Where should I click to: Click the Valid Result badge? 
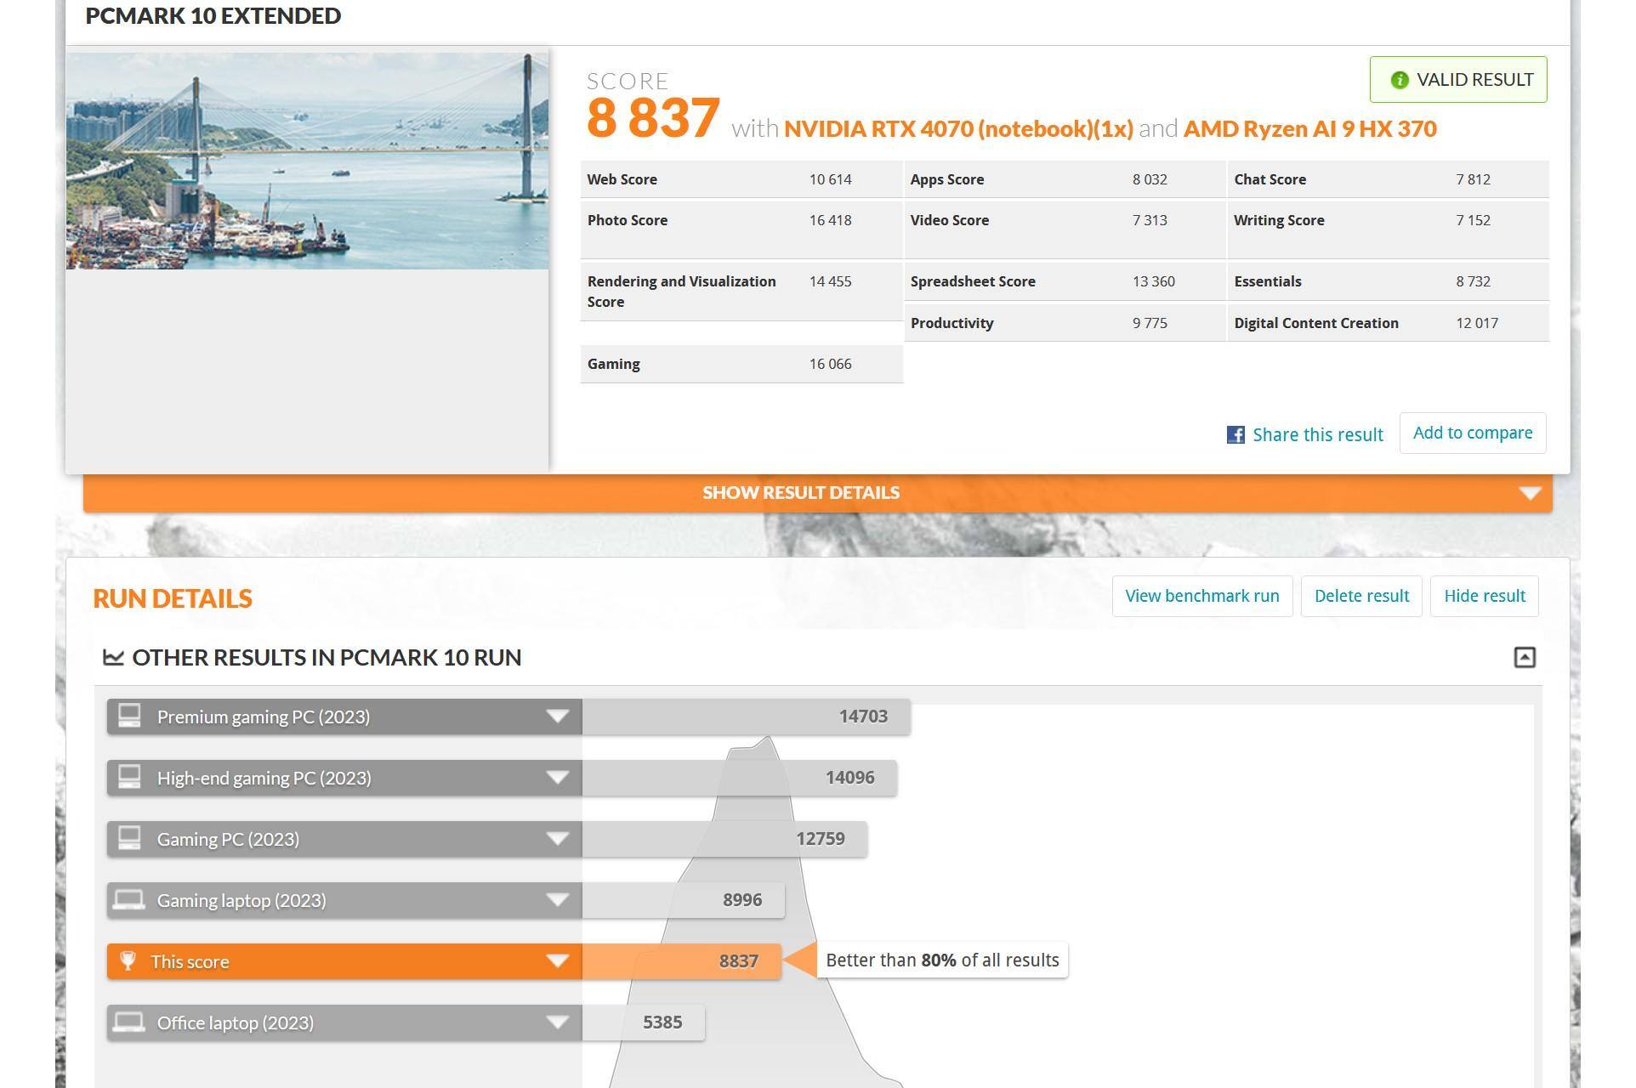click(x=1457, y=80)
